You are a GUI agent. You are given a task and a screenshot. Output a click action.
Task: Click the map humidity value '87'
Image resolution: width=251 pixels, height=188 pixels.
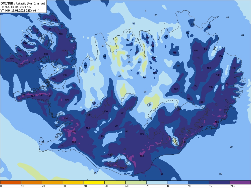[x=103, y=46]
